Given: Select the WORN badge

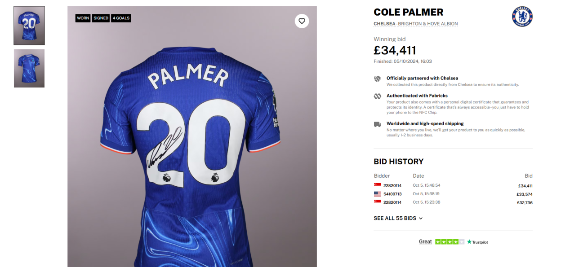Looking at the screenshot, I should 83,18.
